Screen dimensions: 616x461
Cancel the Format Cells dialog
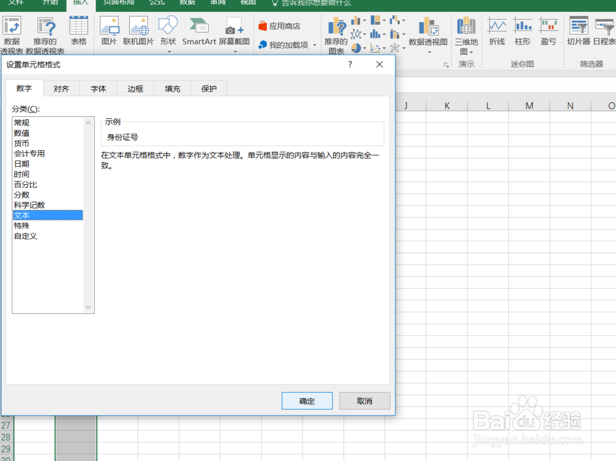[x=365, y=401]
